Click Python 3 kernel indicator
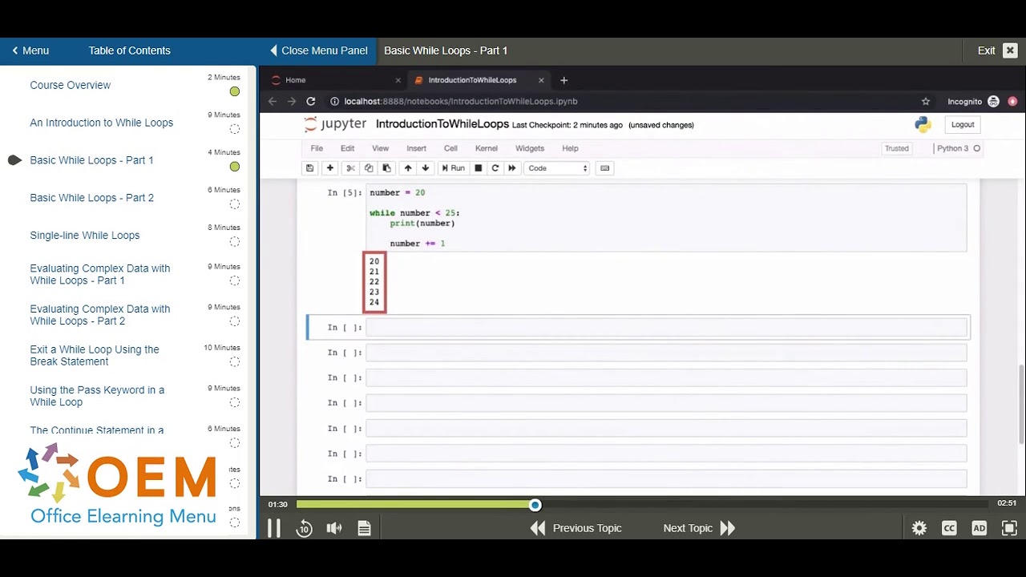 point(958,148)
